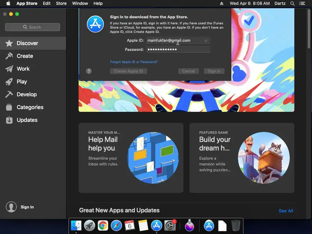Image resolution: width=312 pixels, height=234 pixels.
Task: Open the Edit menu
Action: pyautogui.click(x=47, y=3)
